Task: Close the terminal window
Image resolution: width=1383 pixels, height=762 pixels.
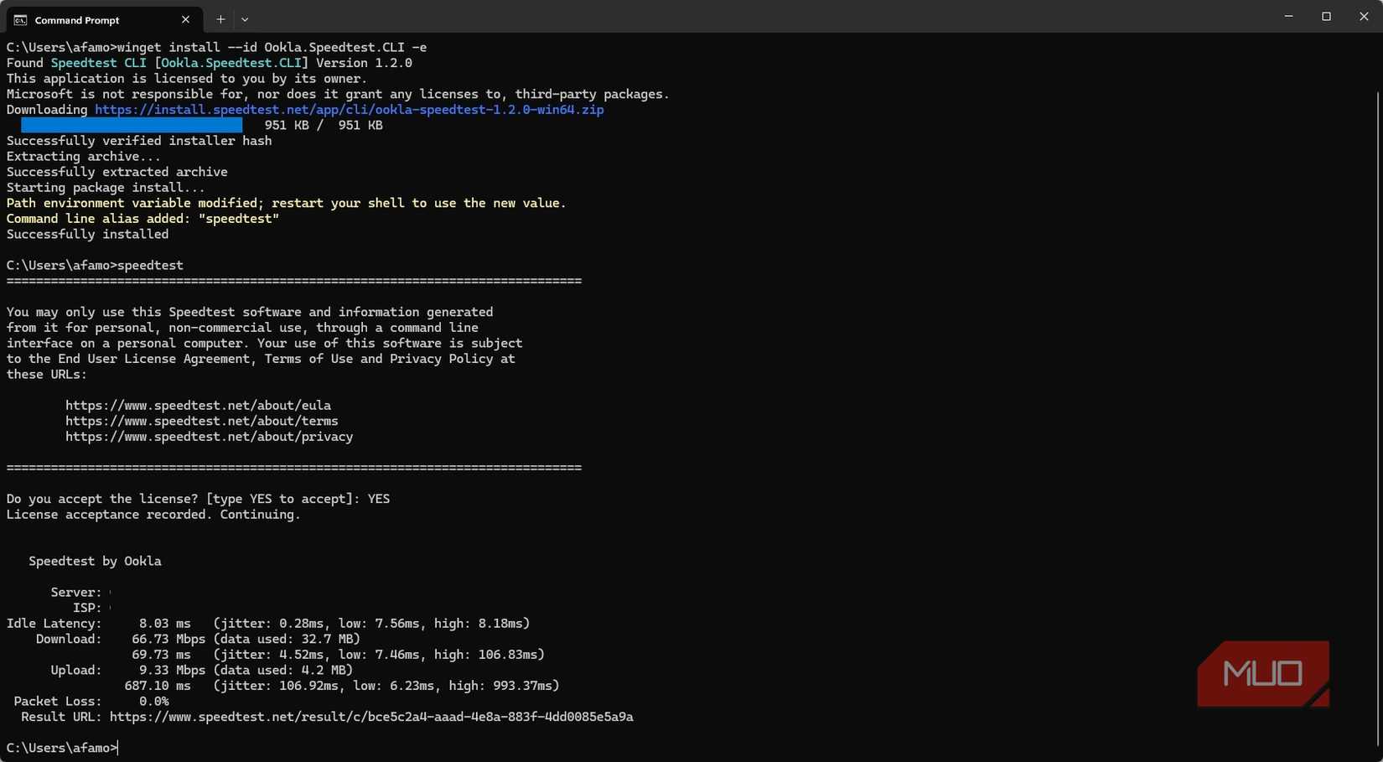Action: pos(1364,16)
